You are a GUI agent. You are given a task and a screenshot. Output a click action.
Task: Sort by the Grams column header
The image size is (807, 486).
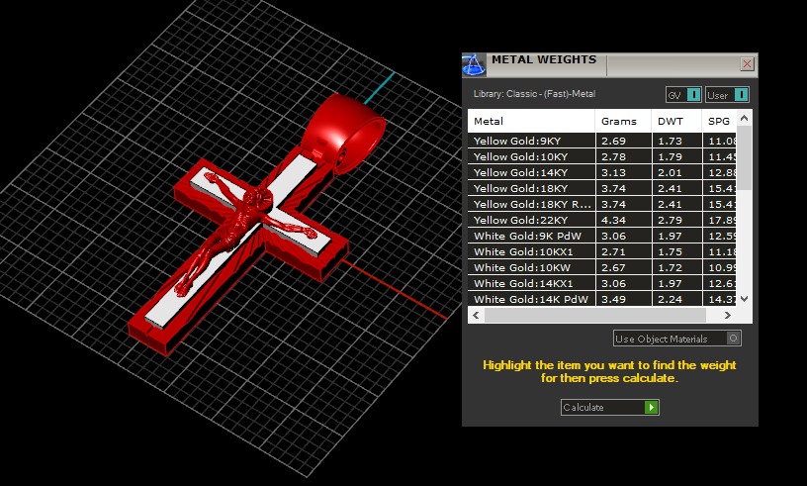point(623,121)
